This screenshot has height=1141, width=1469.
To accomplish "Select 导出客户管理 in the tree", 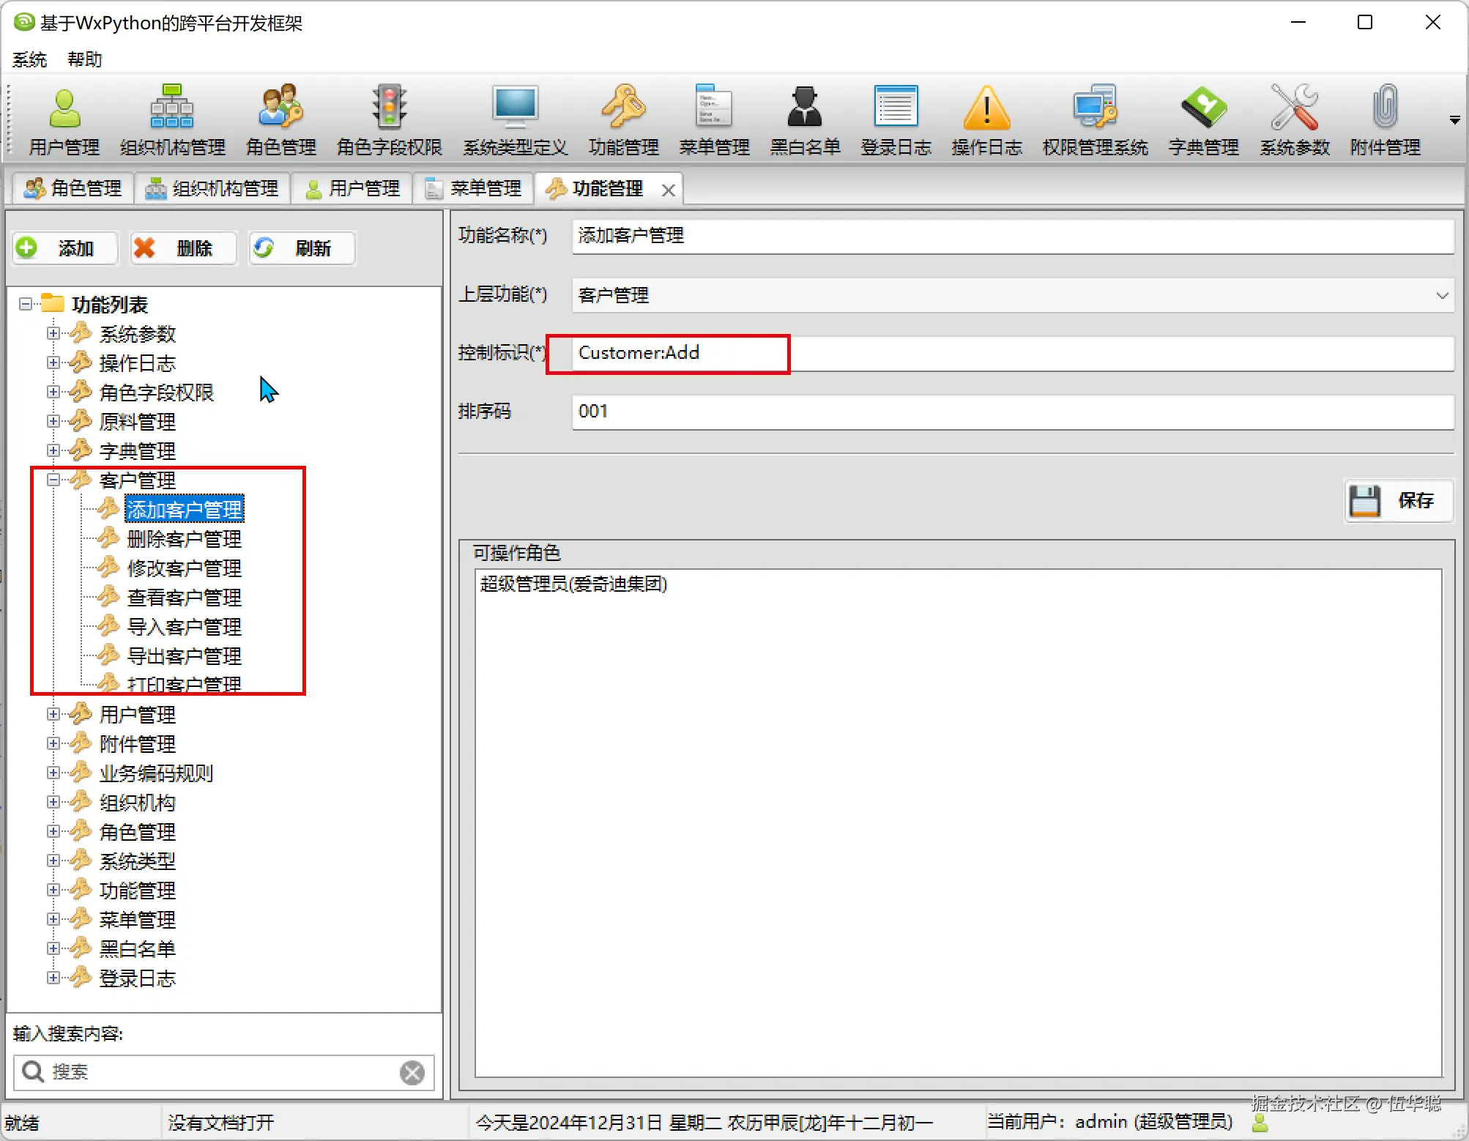I will click(x=184, y=656).
